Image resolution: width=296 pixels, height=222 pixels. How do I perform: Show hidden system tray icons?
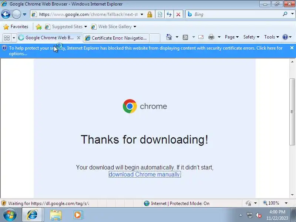(240, 215)
